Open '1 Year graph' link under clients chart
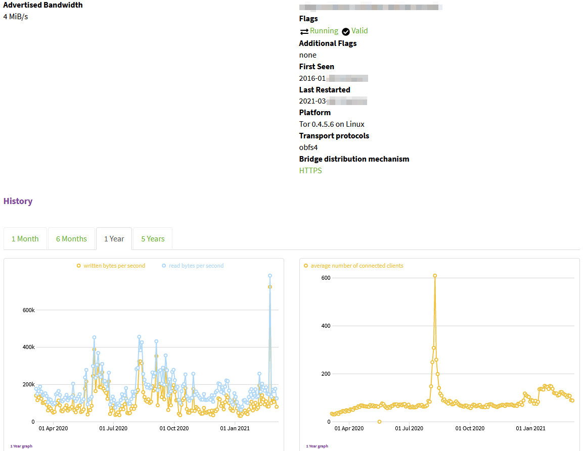 pos(317,446)
